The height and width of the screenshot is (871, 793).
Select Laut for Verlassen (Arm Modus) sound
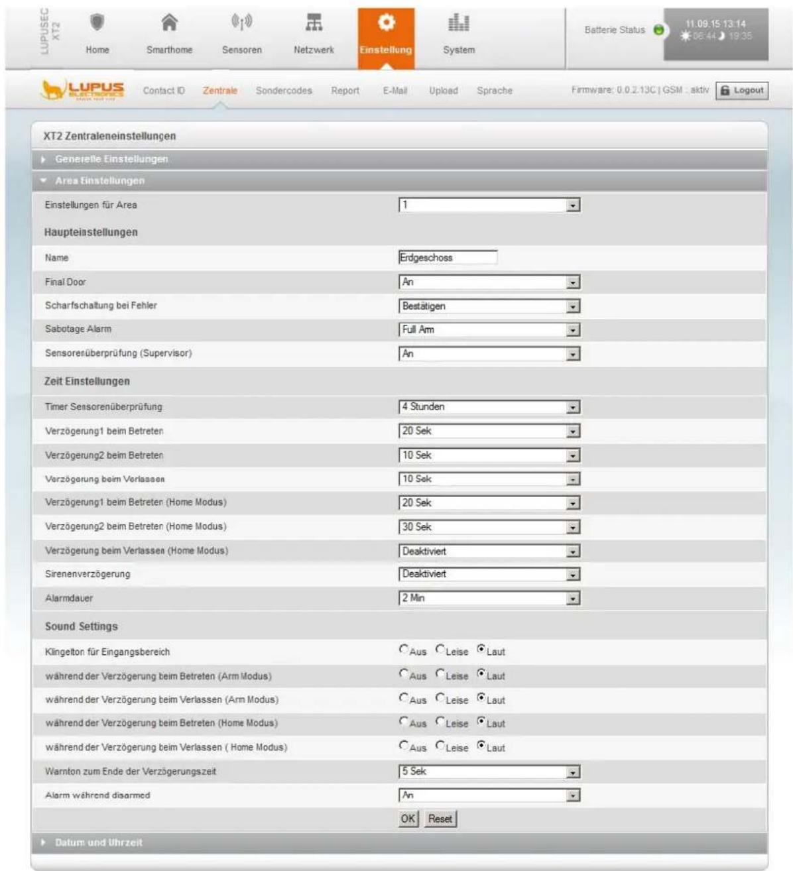[x=481, y=697]
